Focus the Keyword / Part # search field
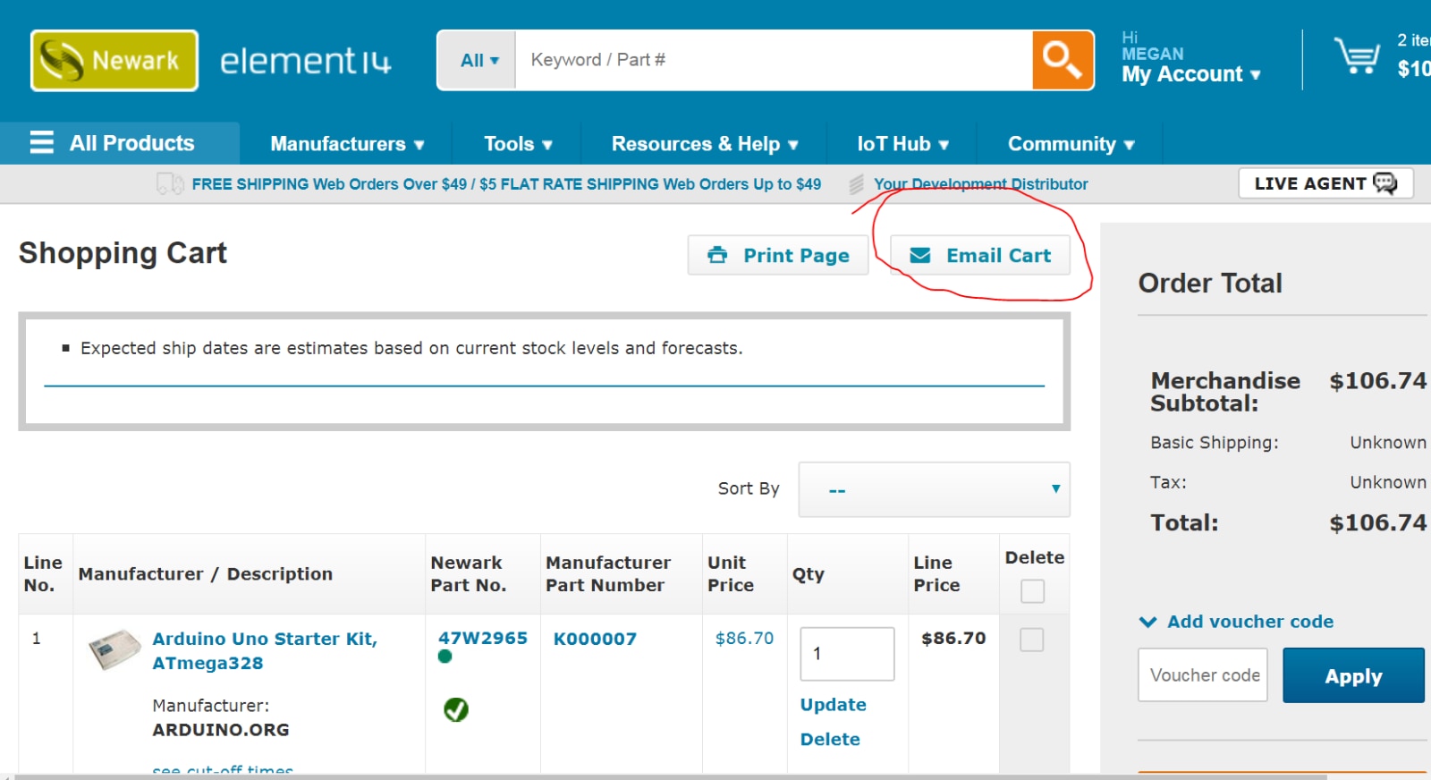This screenshot has height=780, width=1431. click(774, 60)
